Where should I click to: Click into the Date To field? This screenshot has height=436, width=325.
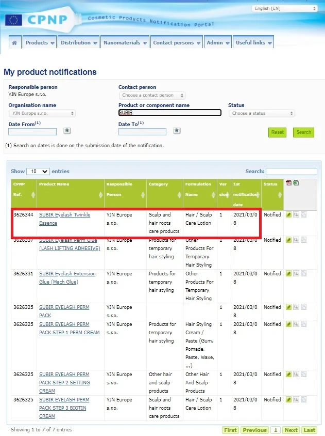pyautogui.click(x=142, y=132)
